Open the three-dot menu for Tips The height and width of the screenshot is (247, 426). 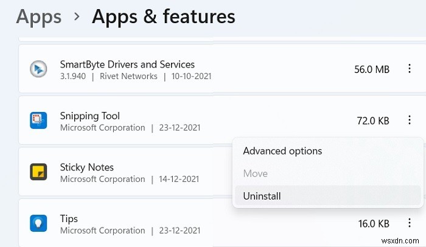click(x=409, y=223)
